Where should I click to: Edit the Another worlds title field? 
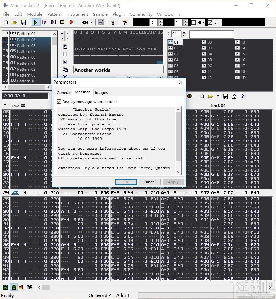tap(118, 70)
